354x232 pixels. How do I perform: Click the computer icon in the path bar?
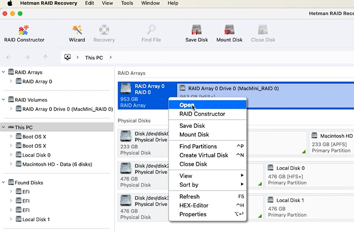68,57
